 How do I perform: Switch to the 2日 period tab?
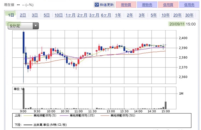click(23, 15)
